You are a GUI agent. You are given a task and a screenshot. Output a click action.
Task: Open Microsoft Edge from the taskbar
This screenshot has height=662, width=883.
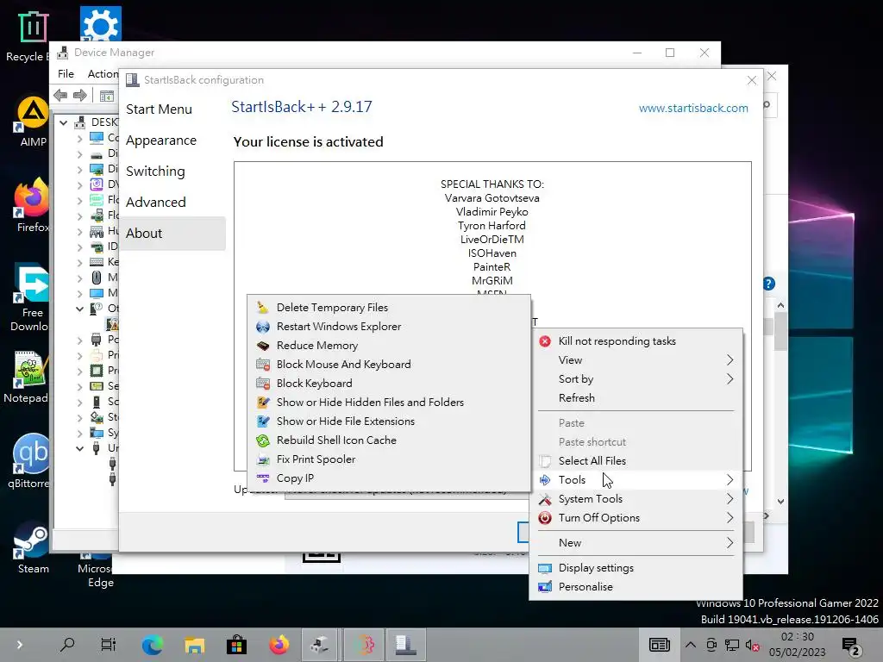(x=152, y=645)
